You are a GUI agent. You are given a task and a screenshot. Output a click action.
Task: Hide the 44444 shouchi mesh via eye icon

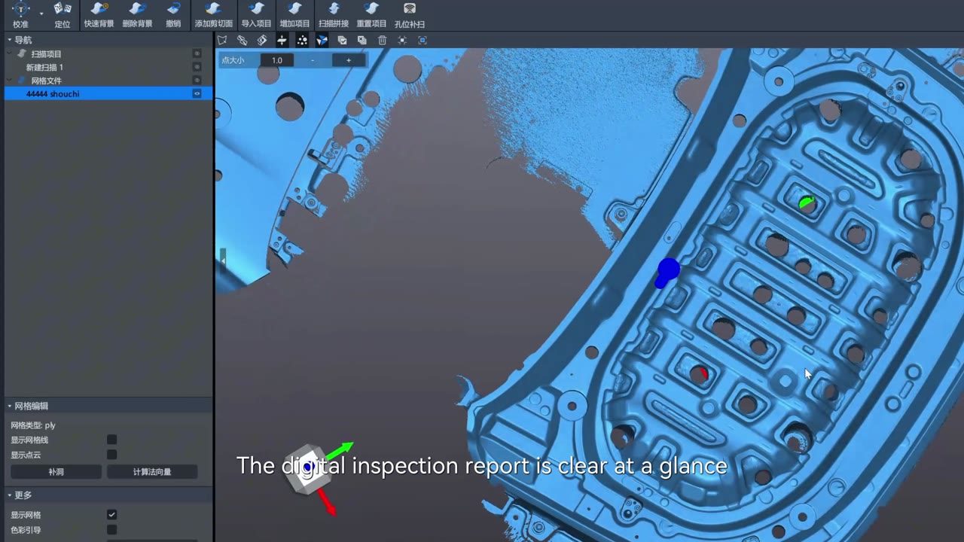point(197,93)
